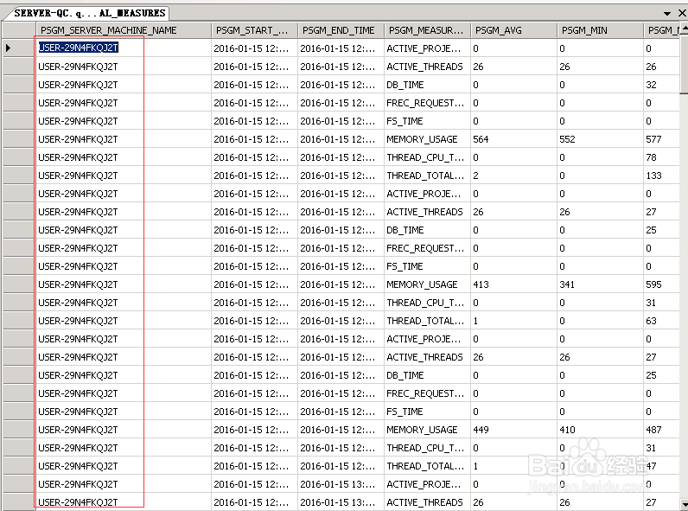
Task: Select the MIN cell showing 410
Action: pos(600,430)
